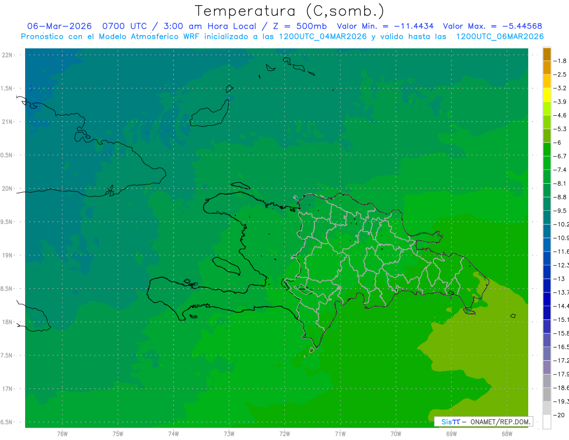Click the 71W longitude label

point(340,433)
